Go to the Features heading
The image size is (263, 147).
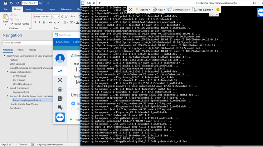point(14,60)
